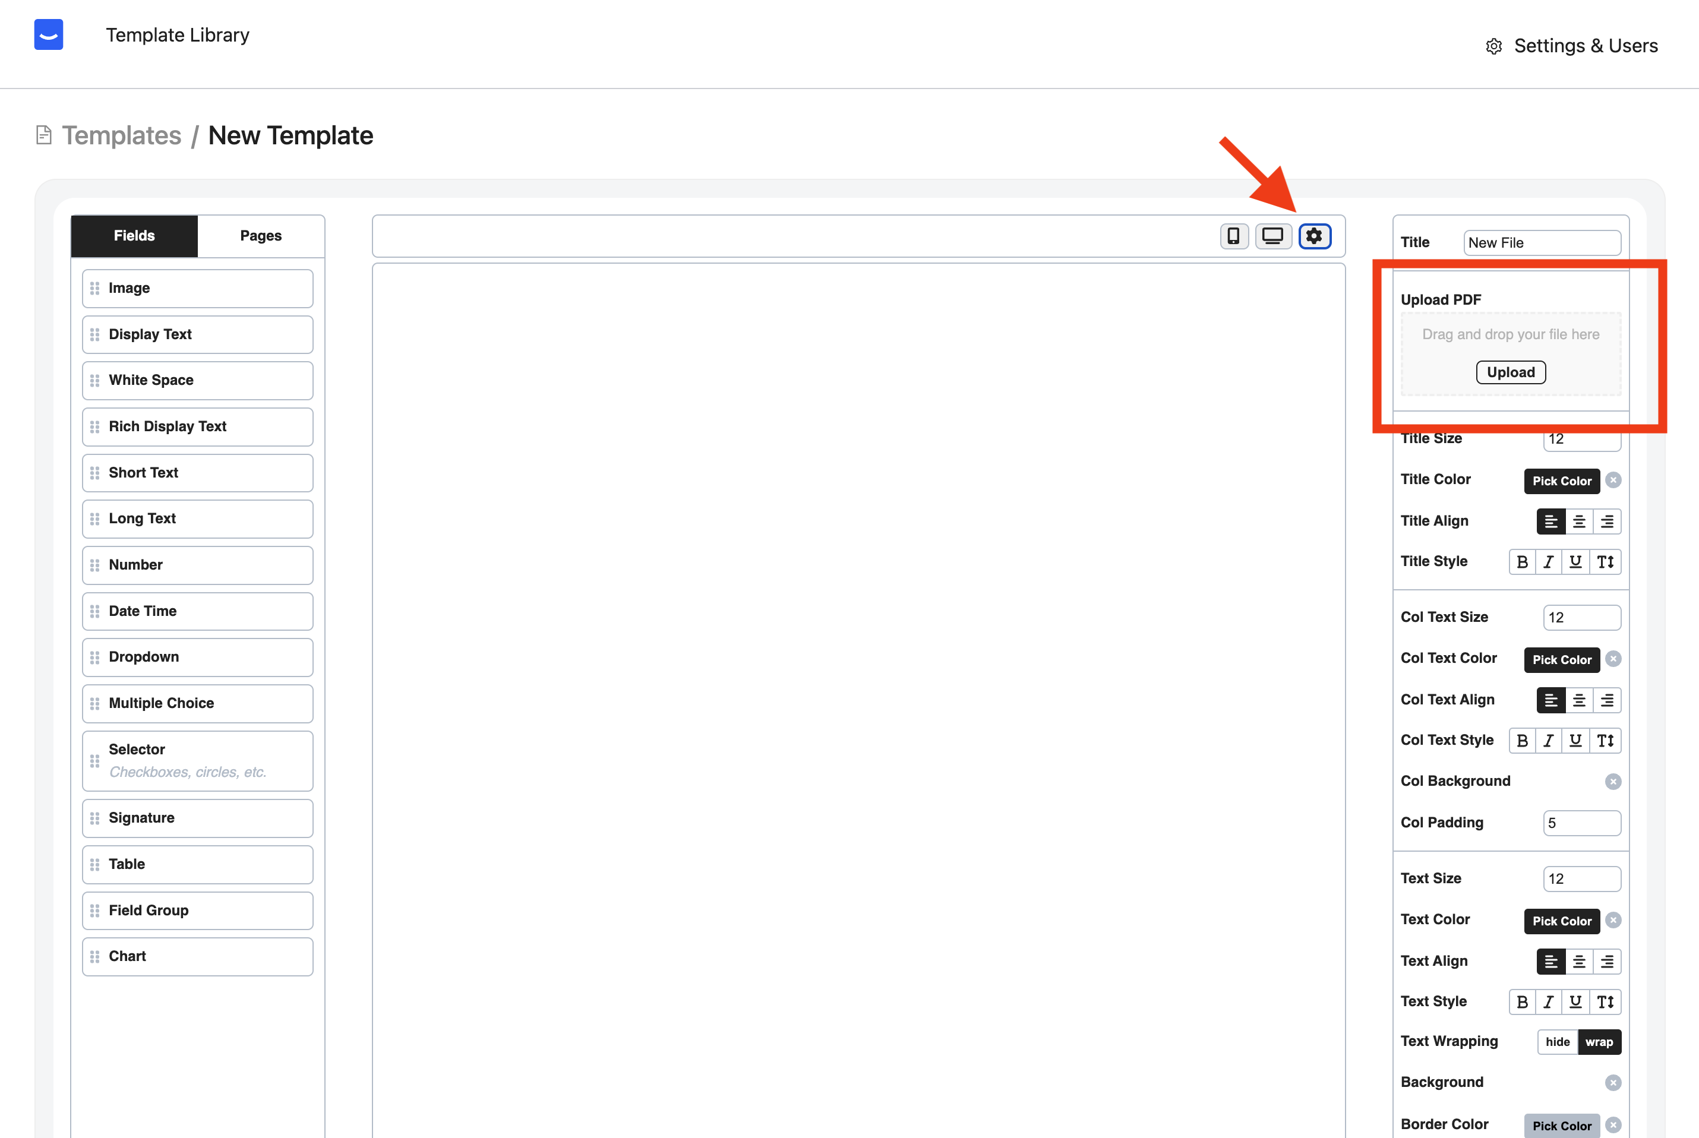Screen dimensions: 1699x1138
Task: Switch to the Pages tab
Action: [261, 236]
